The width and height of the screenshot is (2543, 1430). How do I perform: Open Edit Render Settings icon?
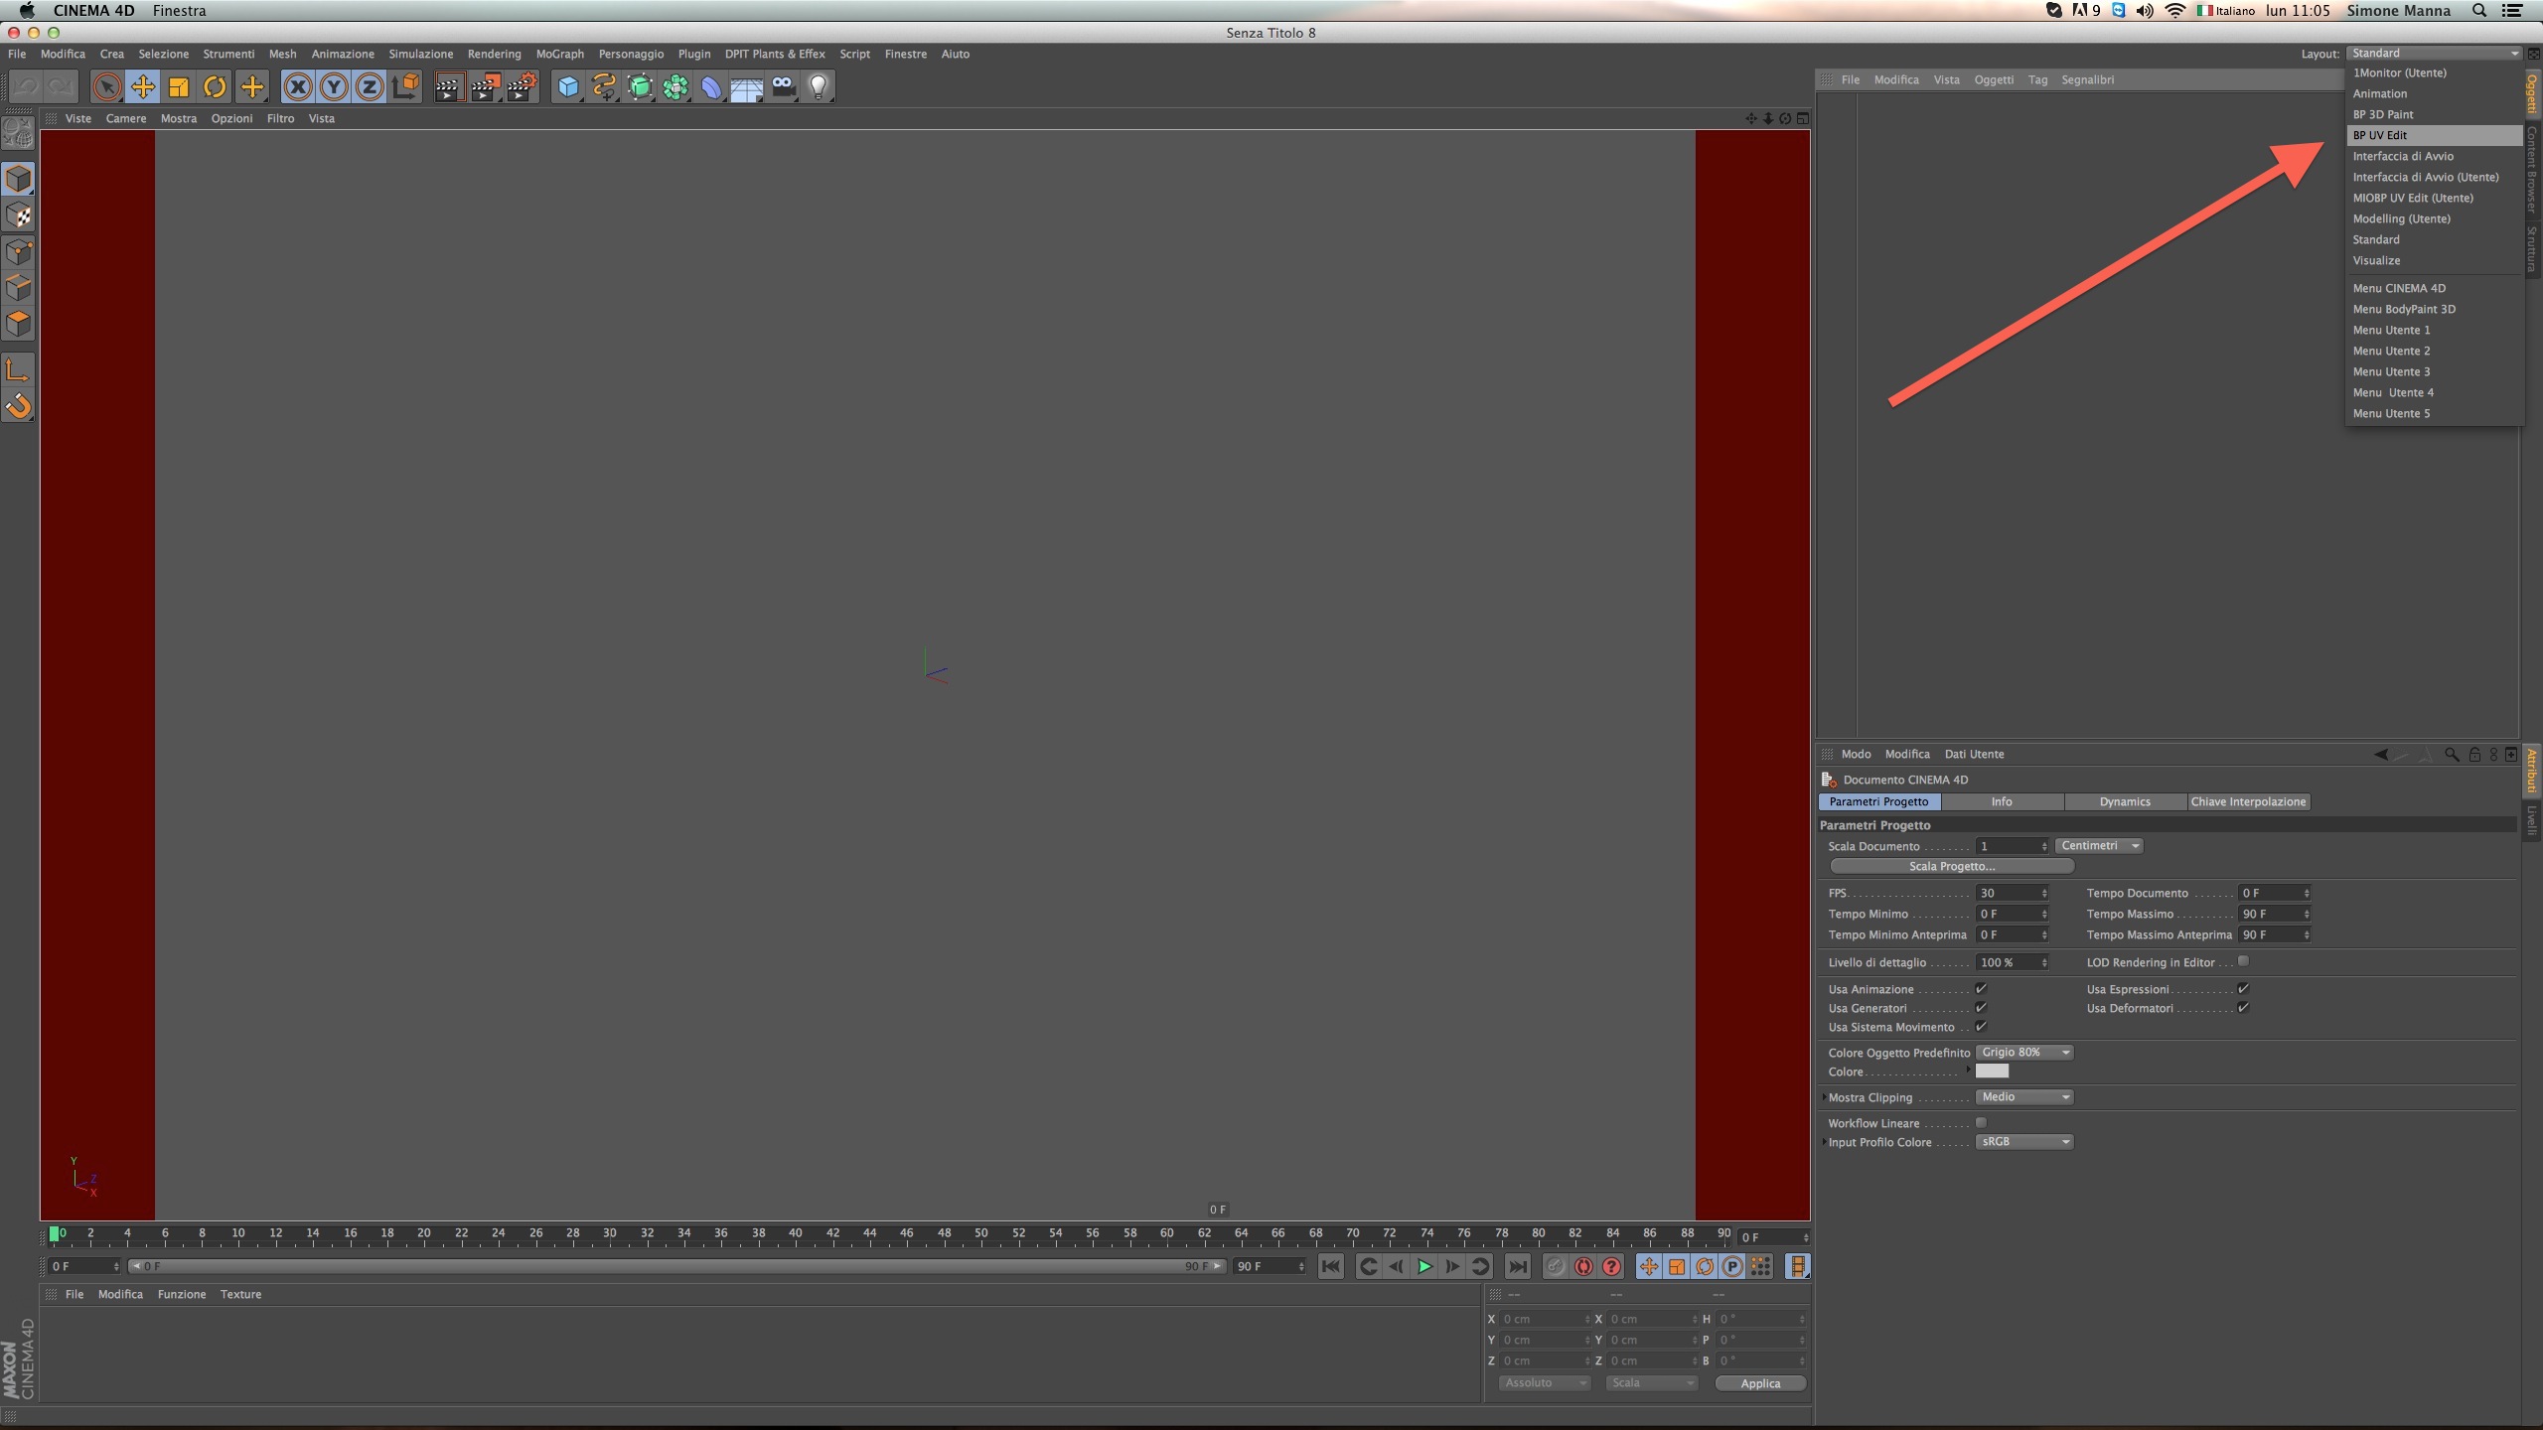pos(521,87)
